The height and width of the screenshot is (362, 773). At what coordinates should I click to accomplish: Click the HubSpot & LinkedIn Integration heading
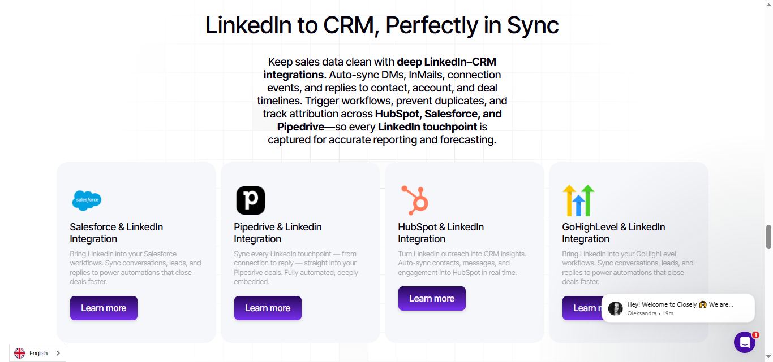coord(440,233)
